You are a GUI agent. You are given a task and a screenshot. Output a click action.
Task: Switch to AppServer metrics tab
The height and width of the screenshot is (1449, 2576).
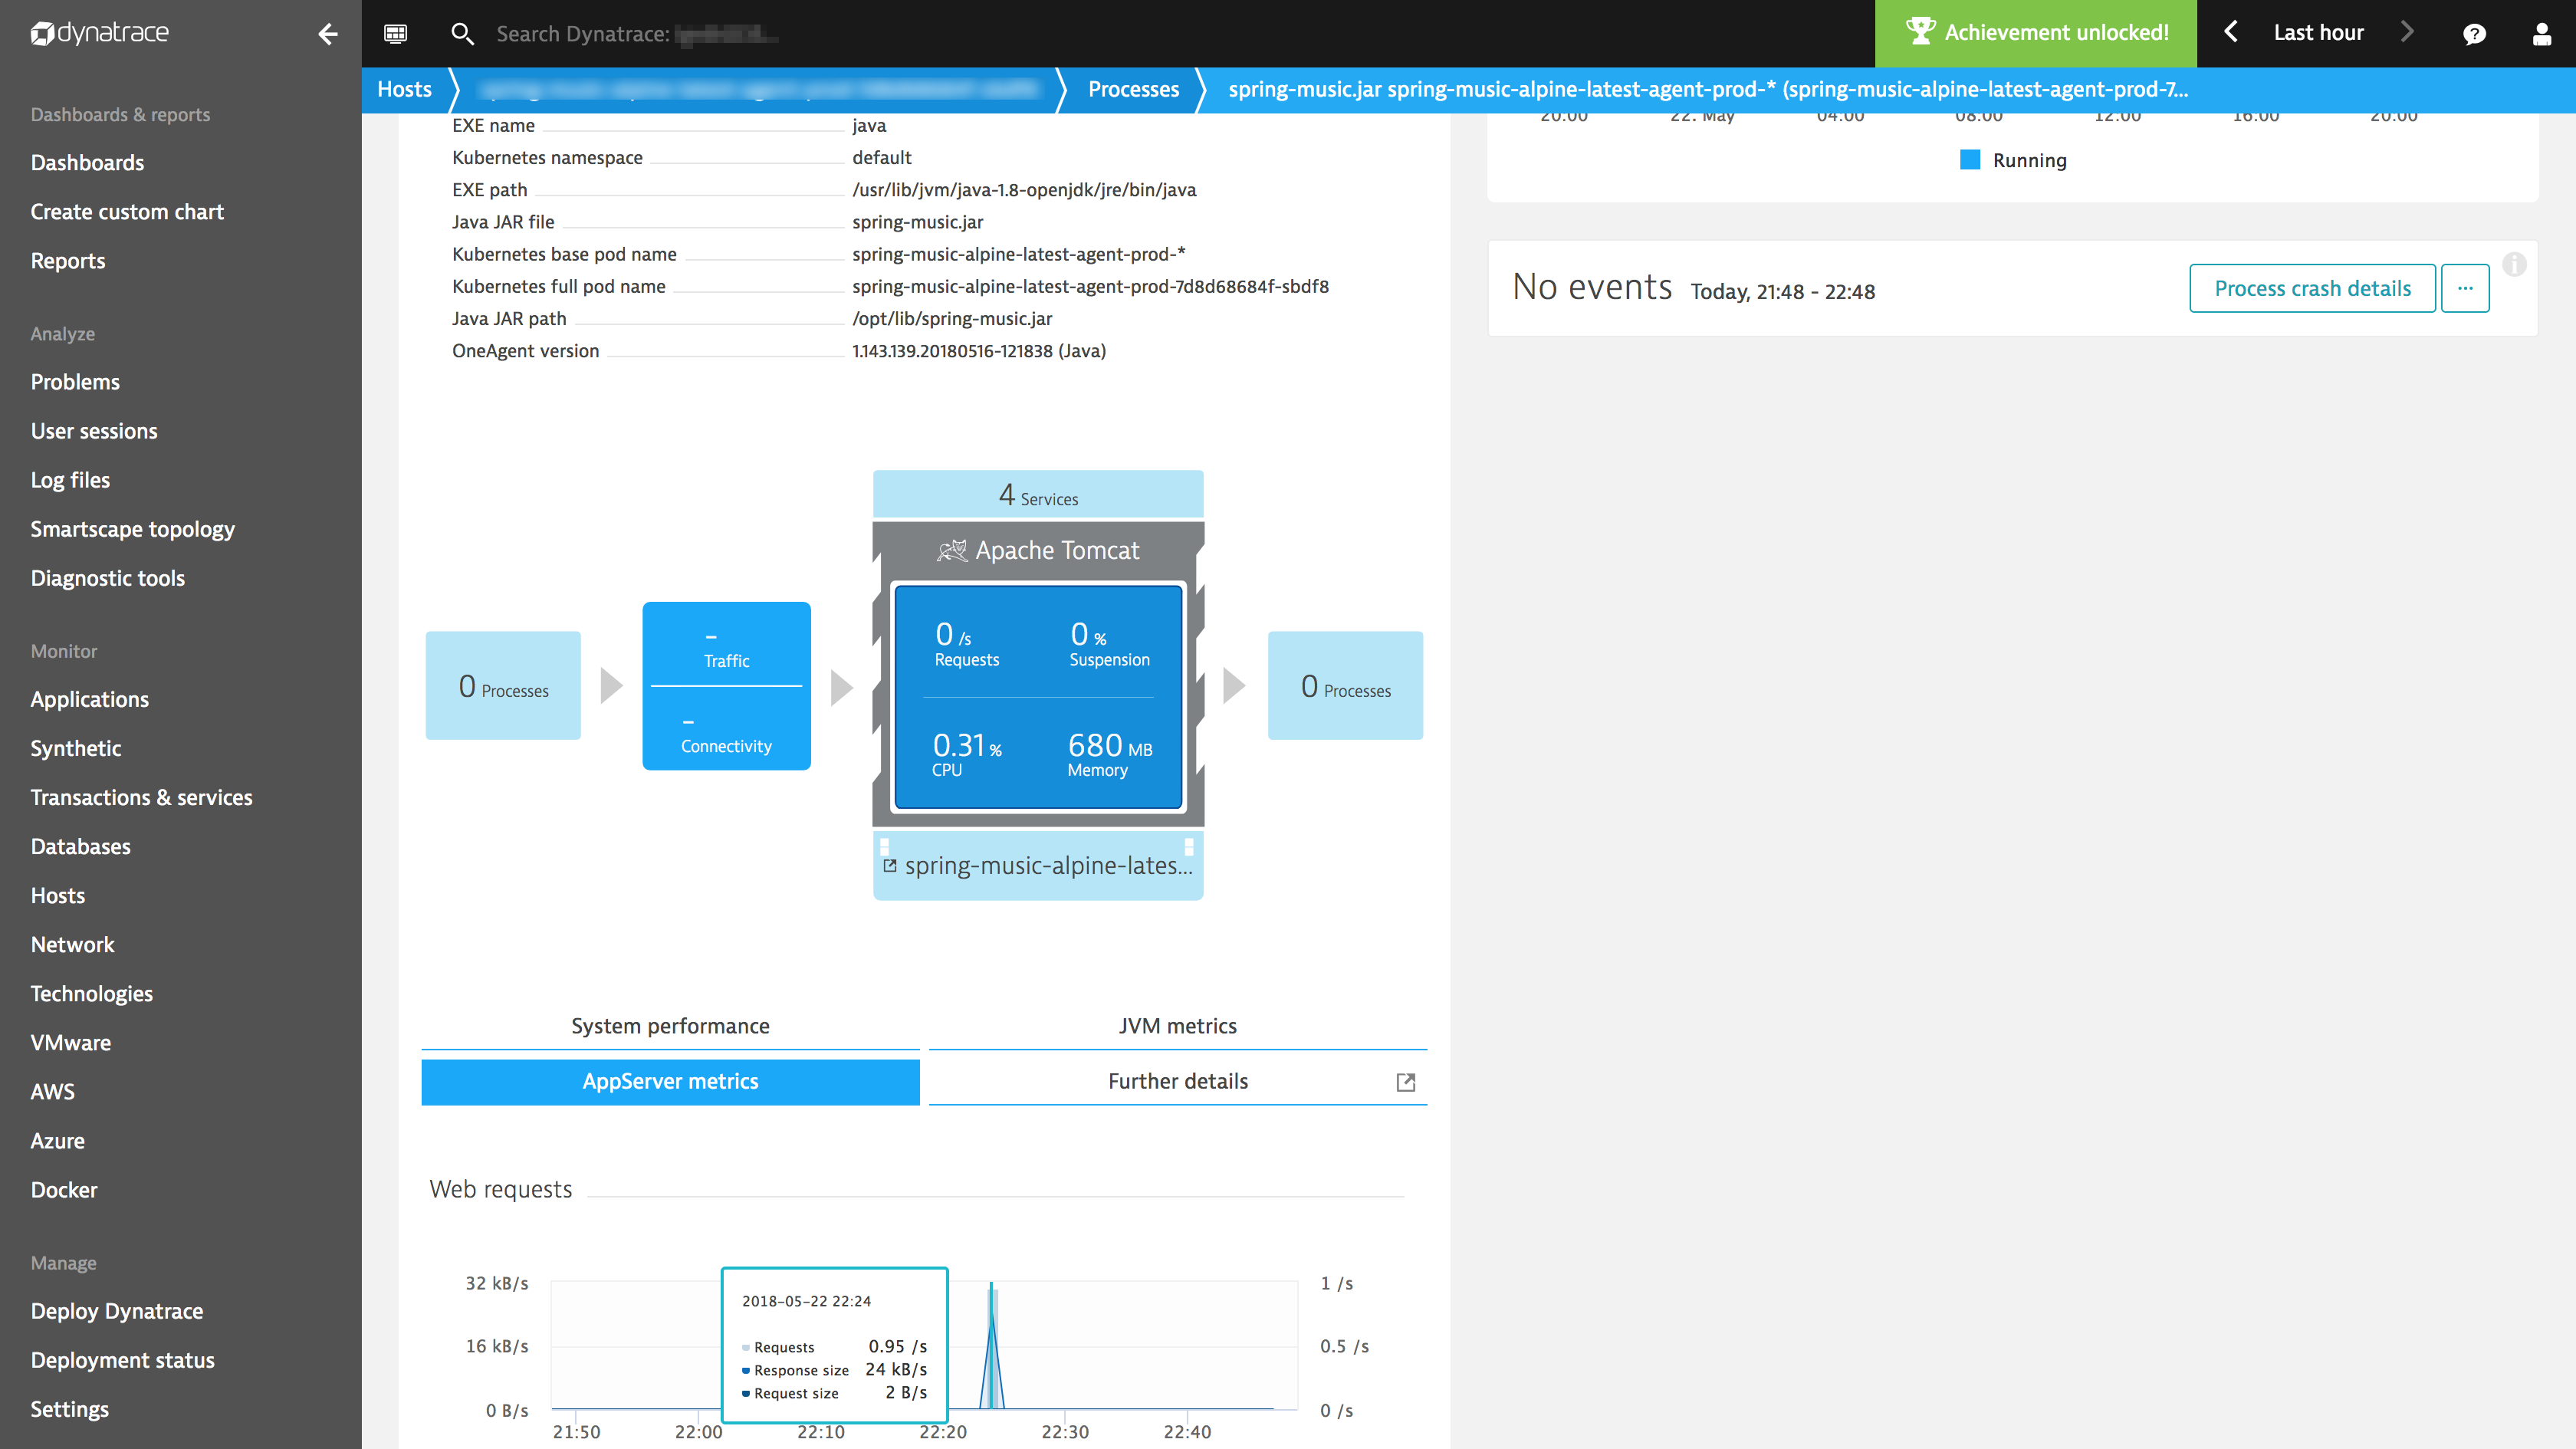(670, 1082)
